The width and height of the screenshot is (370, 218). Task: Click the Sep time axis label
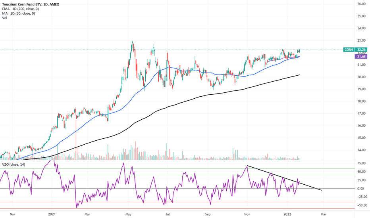pyautogui.click(x=208, y=214)
